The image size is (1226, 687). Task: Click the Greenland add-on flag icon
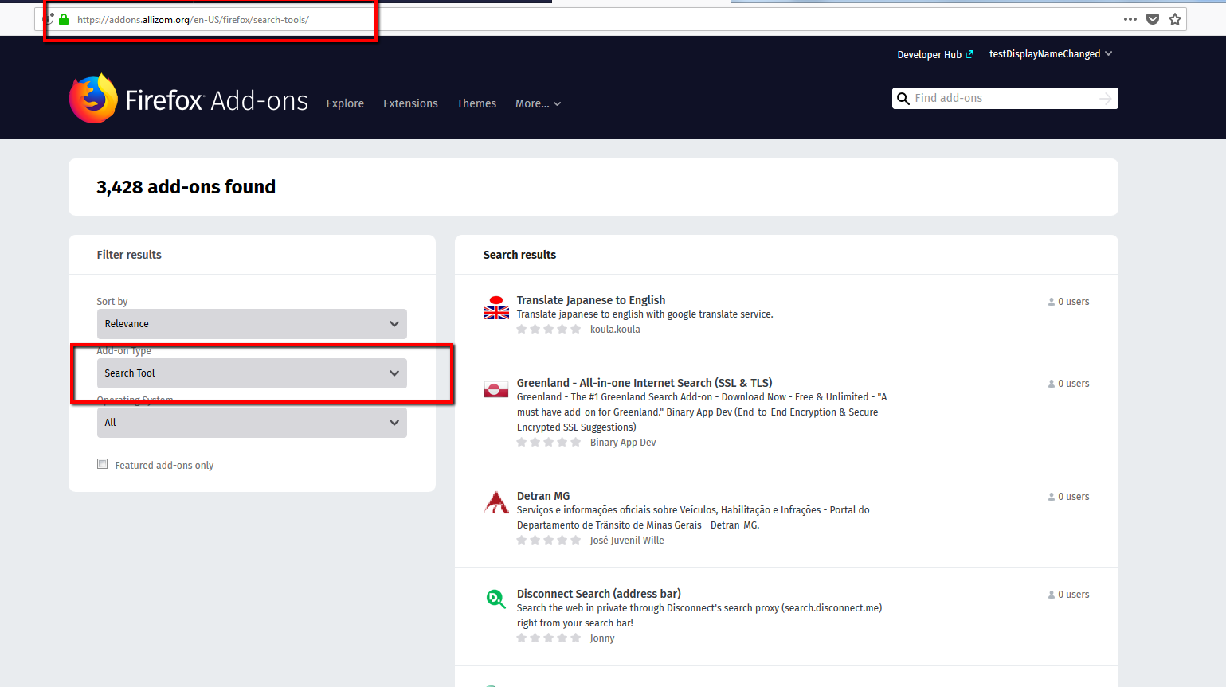point(496,390)
